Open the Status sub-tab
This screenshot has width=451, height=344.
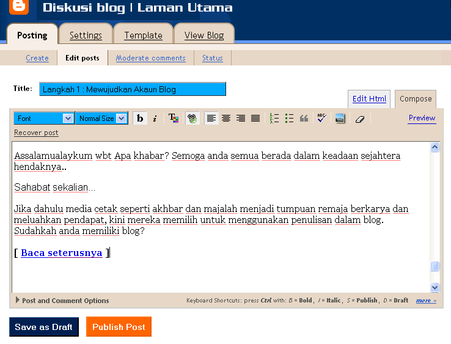coord(212,58)
